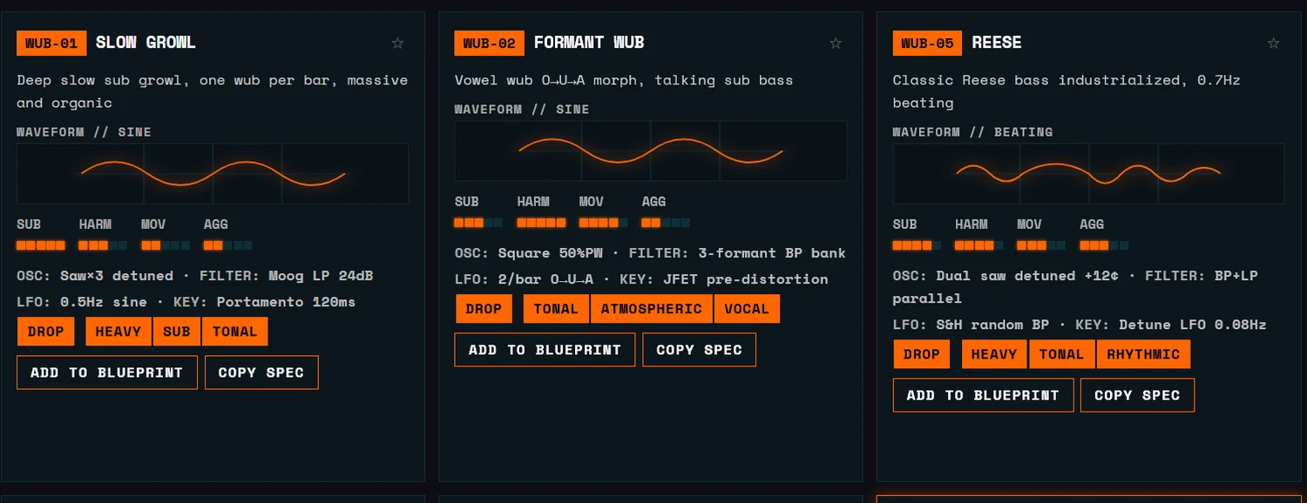Click the SLOW GROWL title

pyautogui.click(x=146, y=43)
